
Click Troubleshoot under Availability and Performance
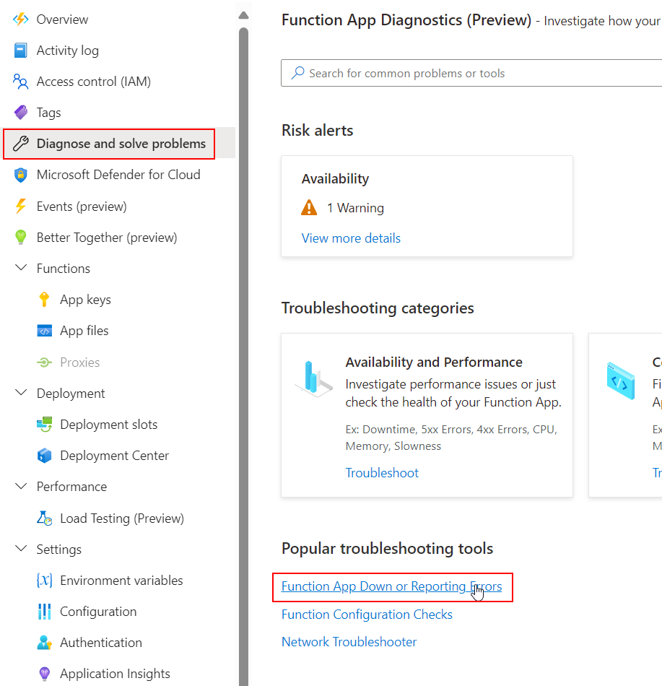382,472
